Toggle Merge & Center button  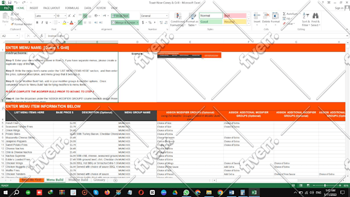coord(125,23)
